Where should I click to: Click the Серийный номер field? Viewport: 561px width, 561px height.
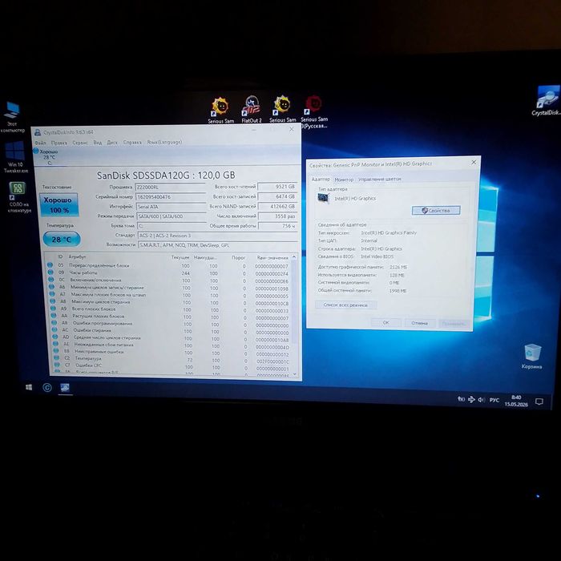click(170, 197)
